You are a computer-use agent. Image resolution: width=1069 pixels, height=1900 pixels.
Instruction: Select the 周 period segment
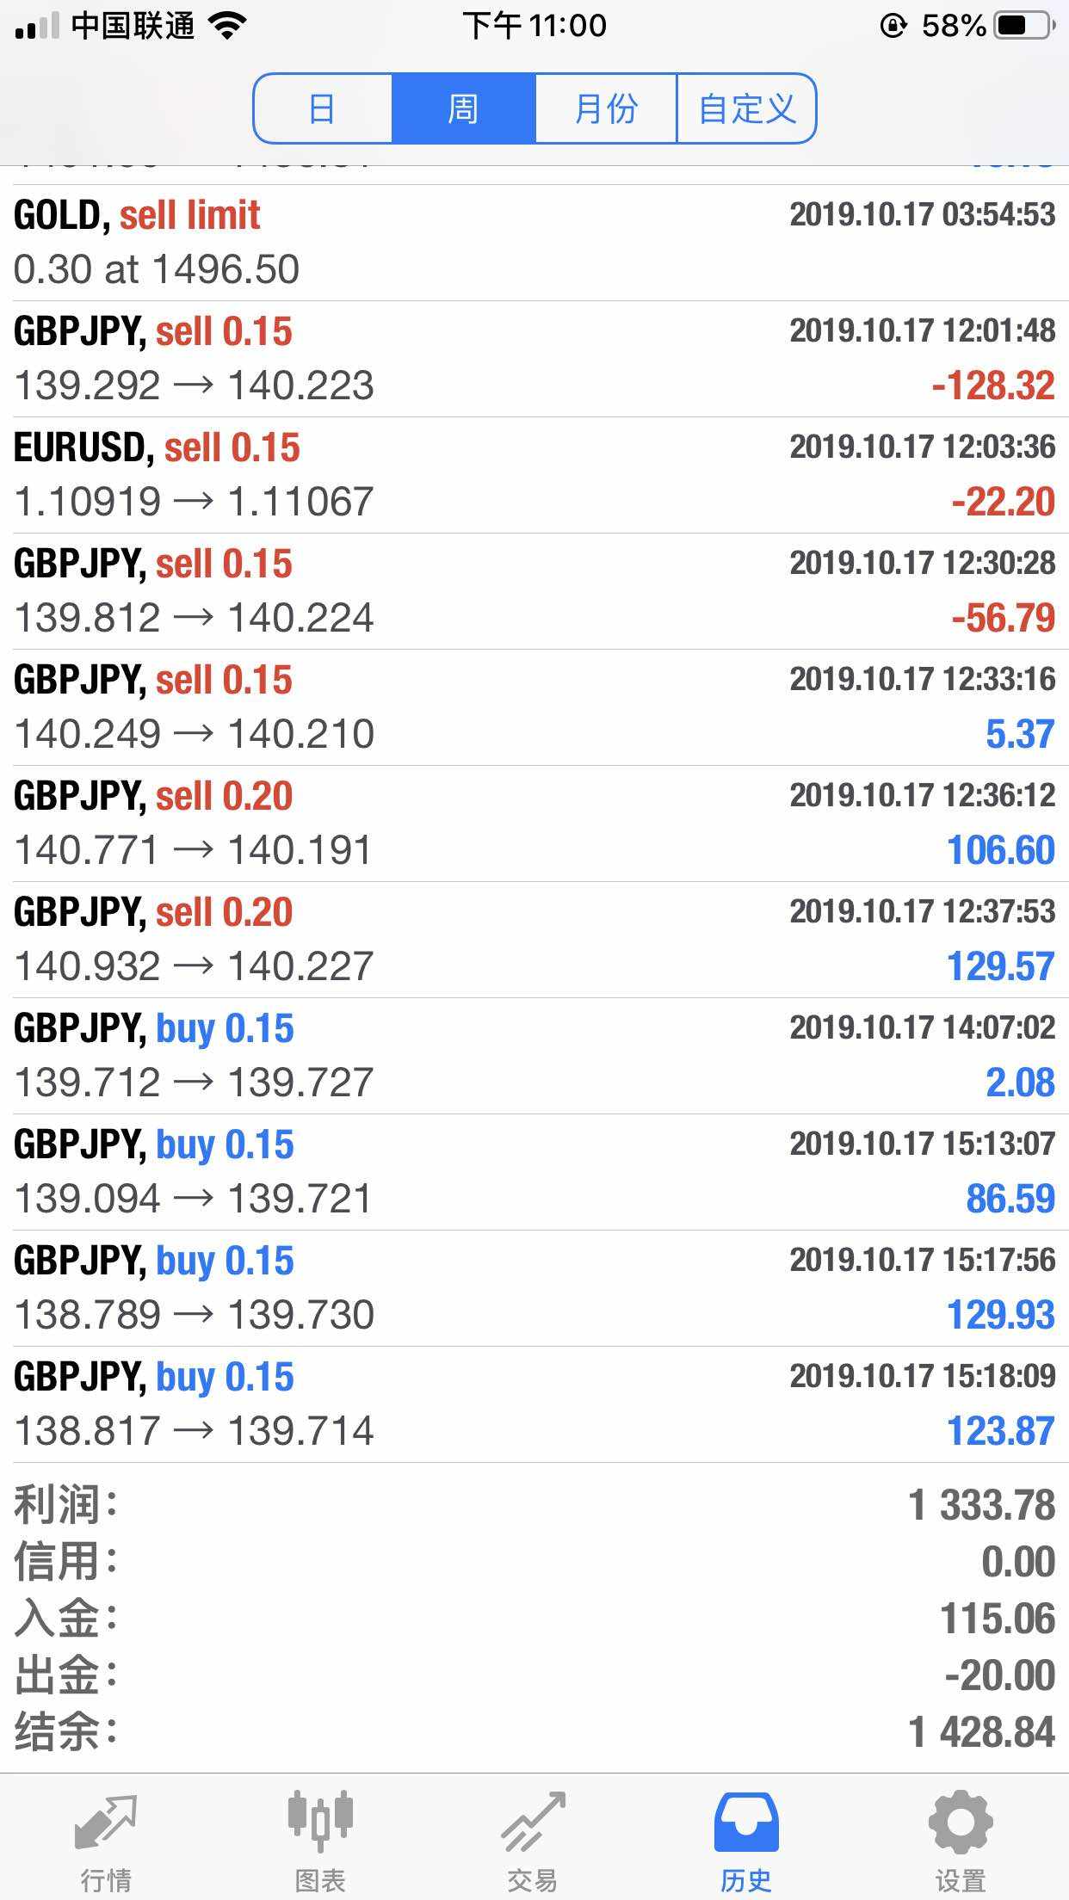pos(463,108)
